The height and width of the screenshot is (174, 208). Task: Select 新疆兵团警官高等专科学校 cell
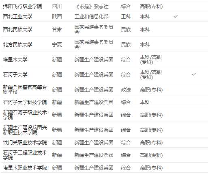(x=25, y=89)
